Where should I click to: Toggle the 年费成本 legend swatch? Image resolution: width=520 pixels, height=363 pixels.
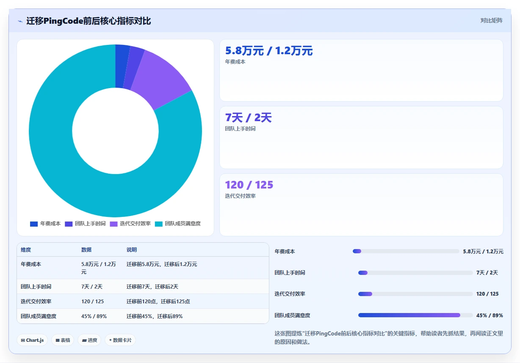click(x=34, y=224)
